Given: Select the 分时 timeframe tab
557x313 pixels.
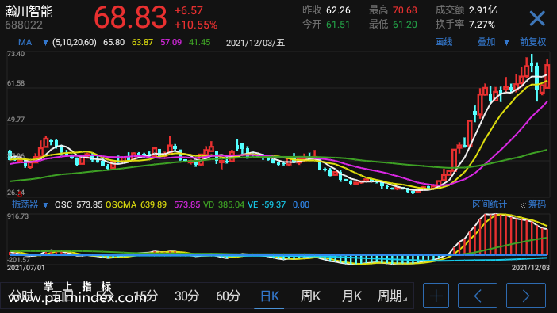Looking at the screenshot, I should (21, 296).
